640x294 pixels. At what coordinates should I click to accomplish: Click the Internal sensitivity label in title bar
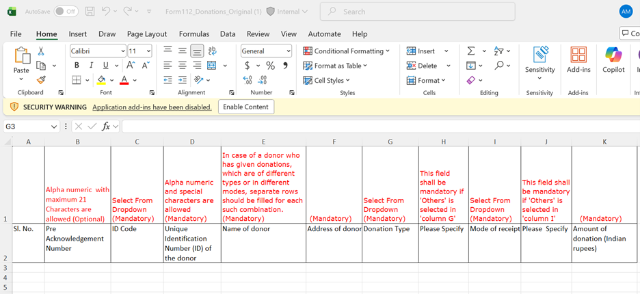click(287, 12)
